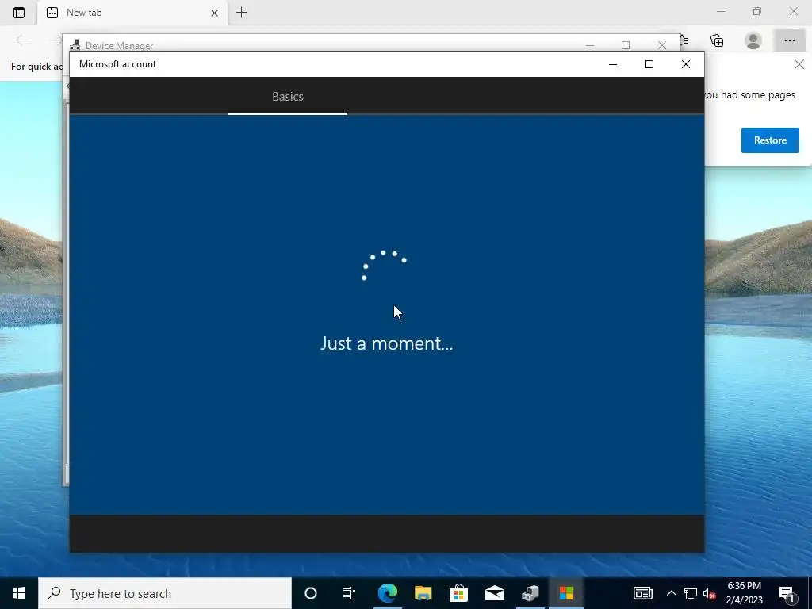Go back in Edge browser
The image size is (812, 609).
(22, 40)
